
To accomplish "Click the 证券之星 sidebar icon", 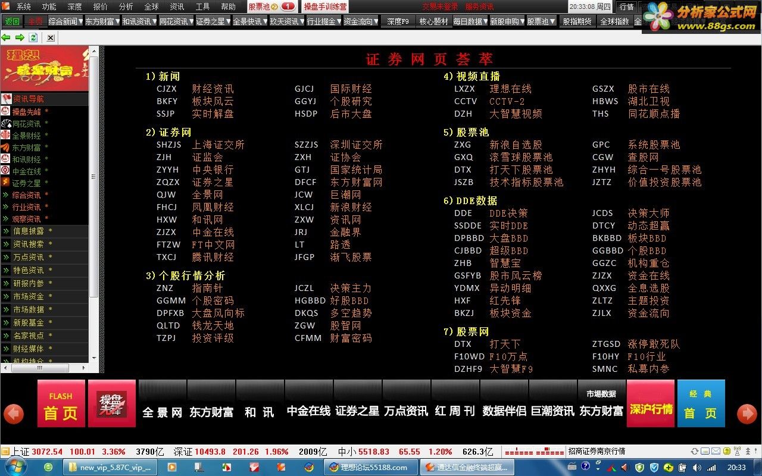I will [6, 183].
